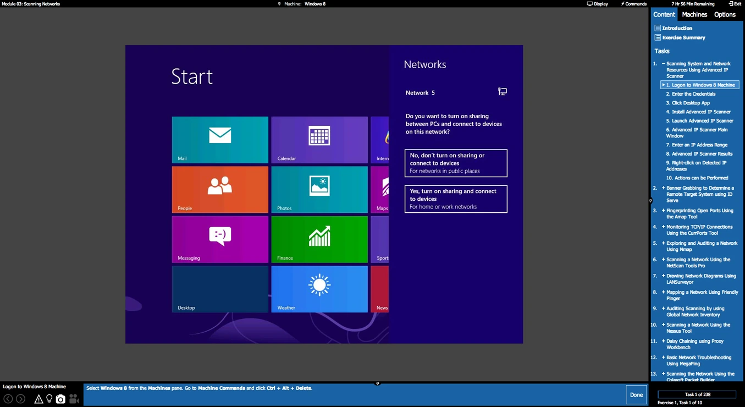The width and height of the screenshot is (745, 407).
Task: Click the Start heading text
Action: (x=192, y=76)
